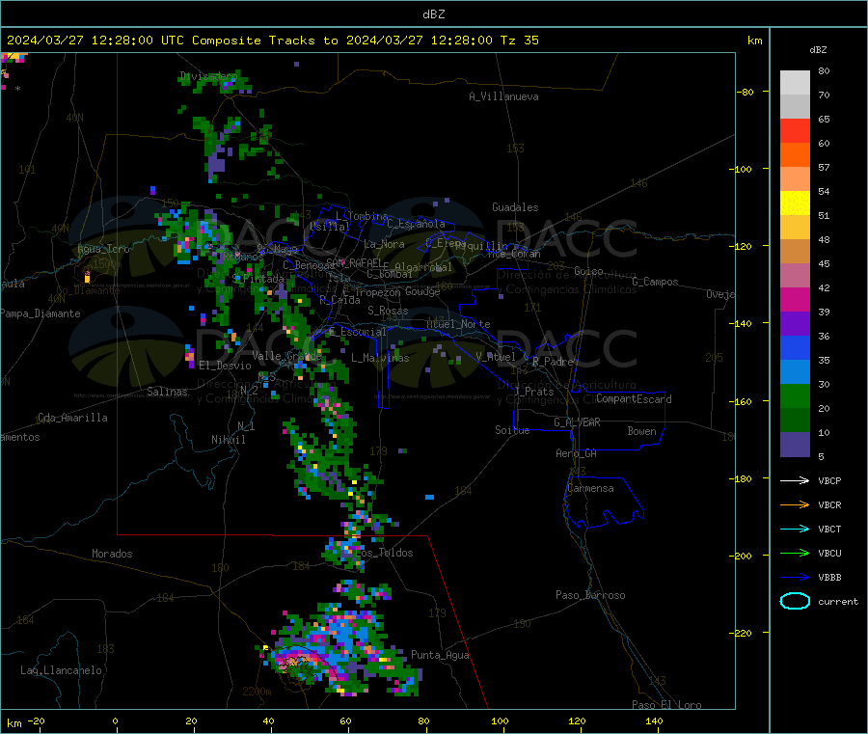Click the 'dBZ' heading above the color scale

(x=818, y=50)
